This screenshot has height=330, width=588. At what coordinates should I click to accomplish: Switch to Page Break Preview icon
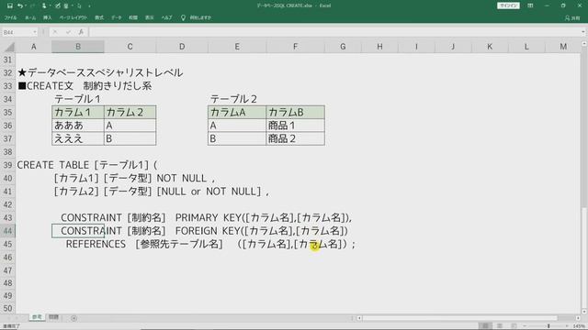click(514, 326)
